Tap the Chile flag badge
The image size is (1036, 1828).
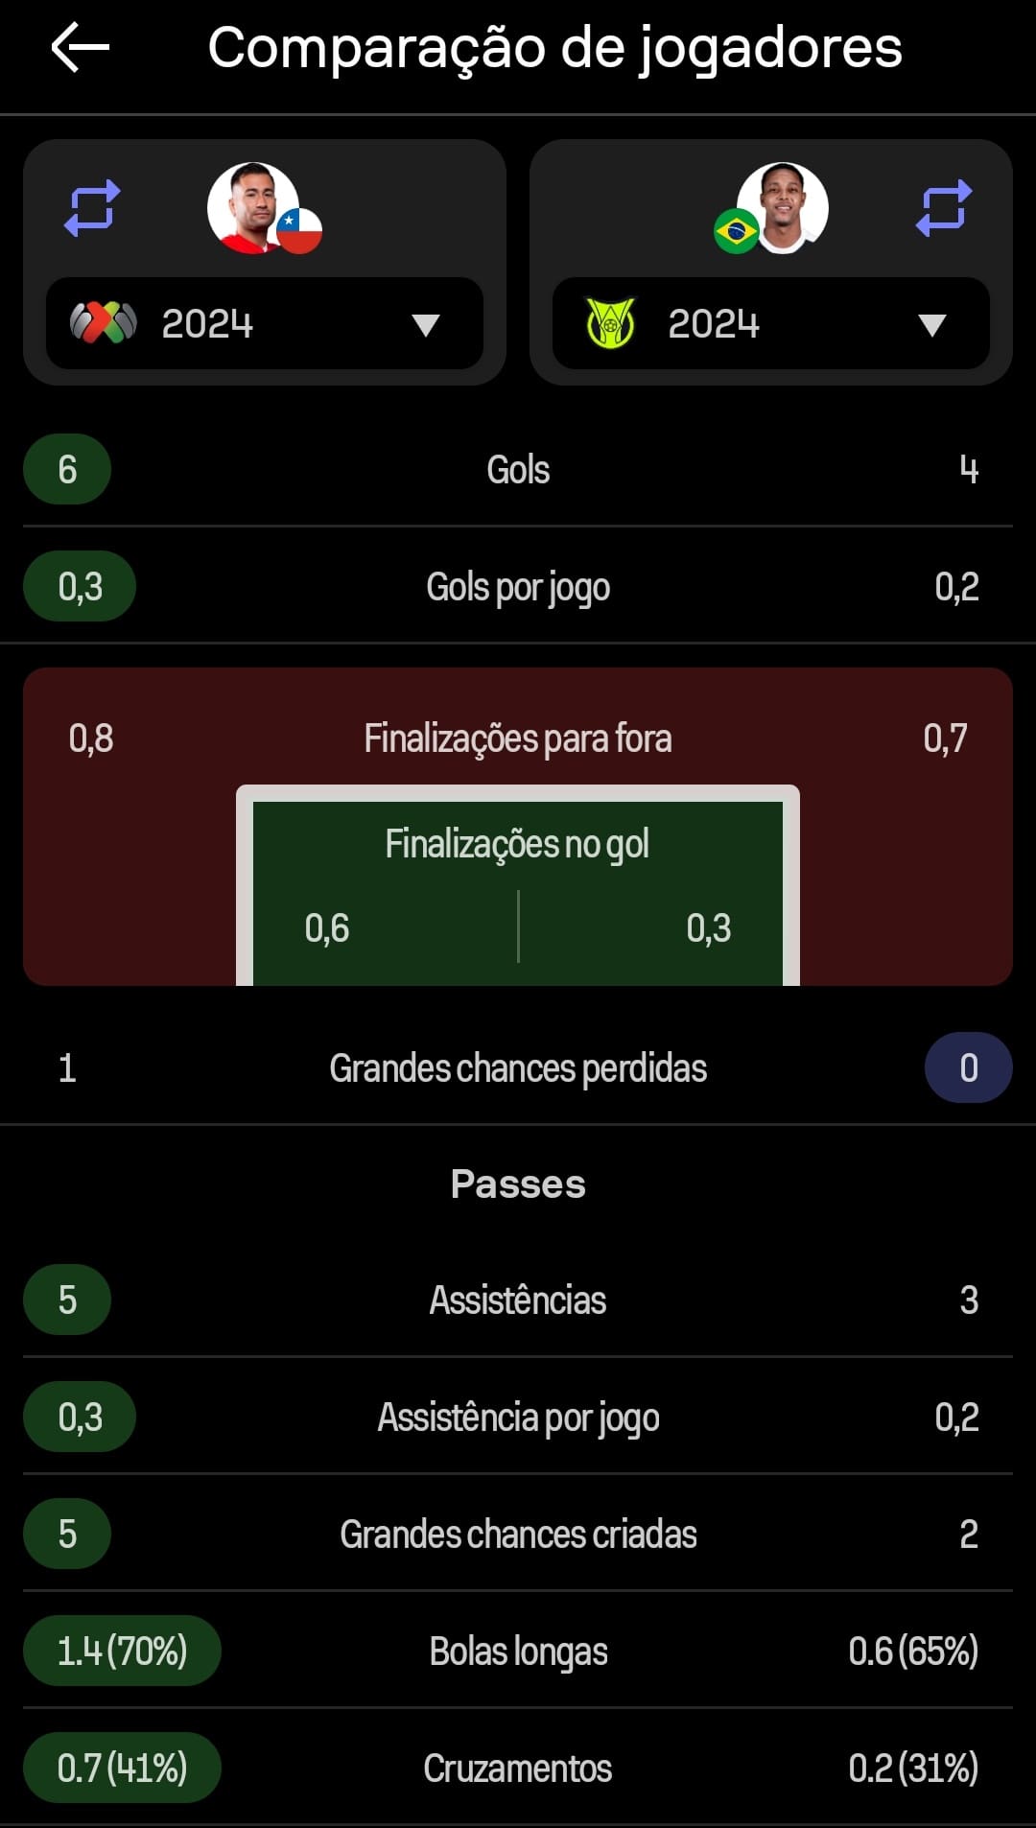[299, 231]
